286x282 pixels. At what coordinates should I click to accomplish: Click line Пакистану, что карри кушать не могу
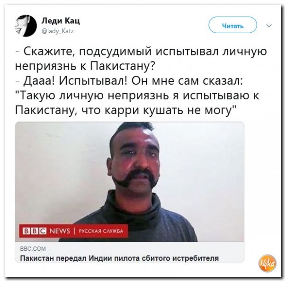point(125,110)
